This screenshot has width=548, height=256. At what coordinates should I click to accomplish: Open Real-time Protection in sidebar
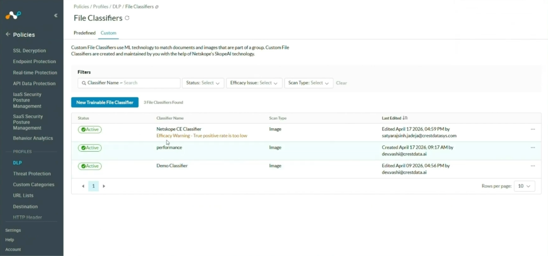click(x=35, y=73)
